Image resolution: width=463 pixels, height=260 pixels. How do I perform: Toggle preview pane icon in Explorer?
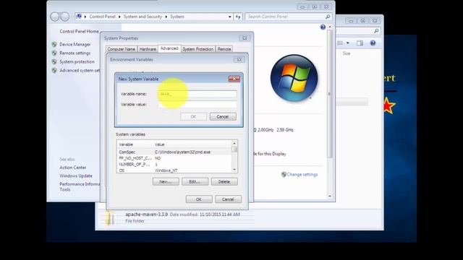[x=360, y=43]
